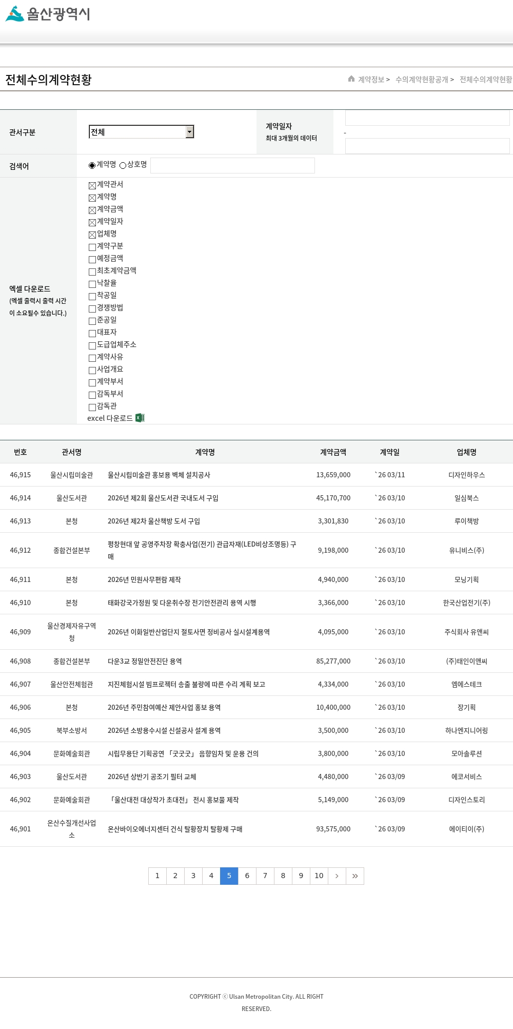Enable the 계약구분 checkbox
Viewport: 513px width, 1029px height.
pyautogui.click(x=92, y=247)
